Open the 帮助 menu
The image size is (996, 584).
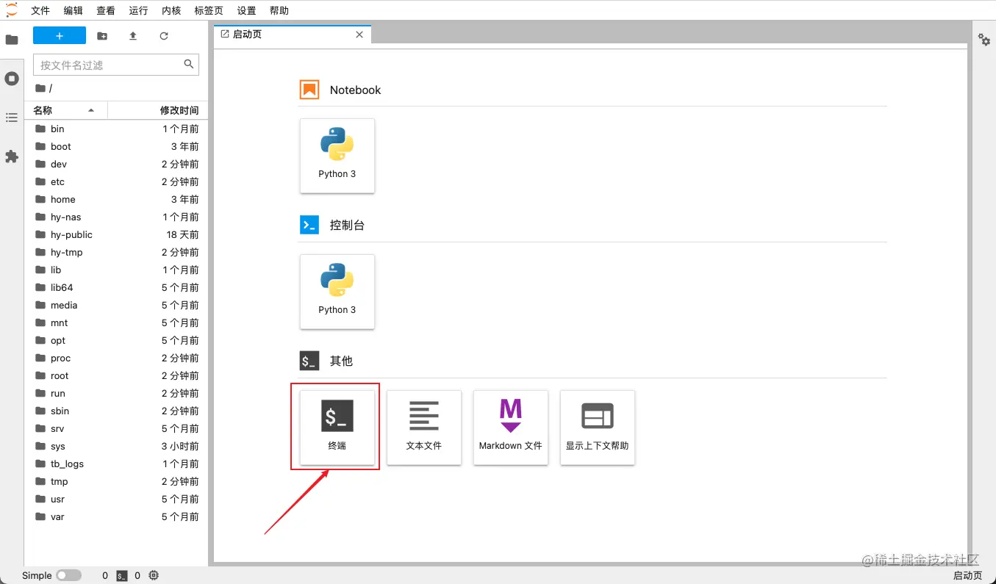click(279, 10)
